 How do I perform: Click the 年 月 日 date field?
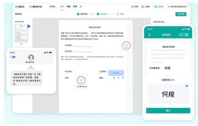tap(118, 78)
